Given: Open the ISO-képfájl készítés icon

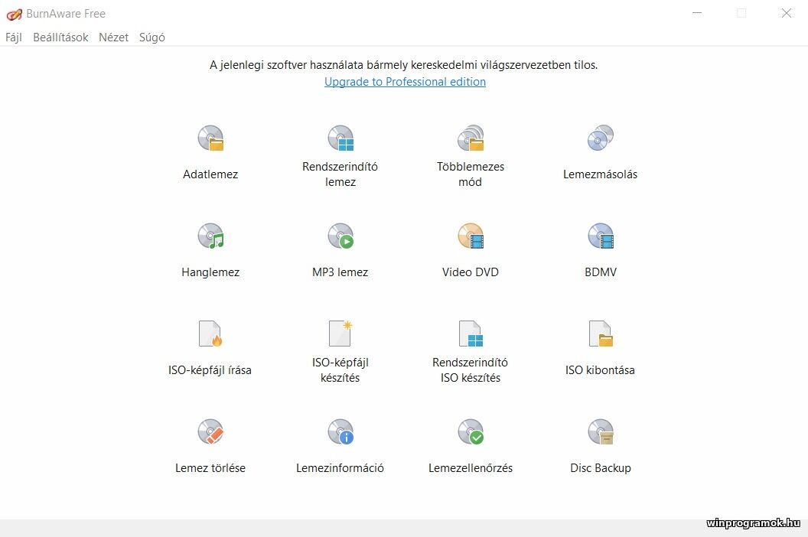Looking at the screenshot, I should click(x=340, y=334).
